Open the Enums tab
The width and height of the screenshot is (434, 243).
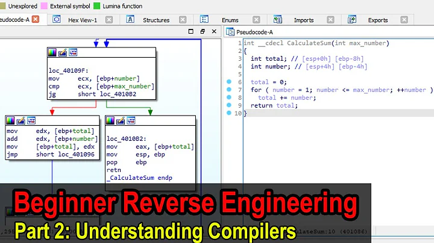[x=230, y=20]
